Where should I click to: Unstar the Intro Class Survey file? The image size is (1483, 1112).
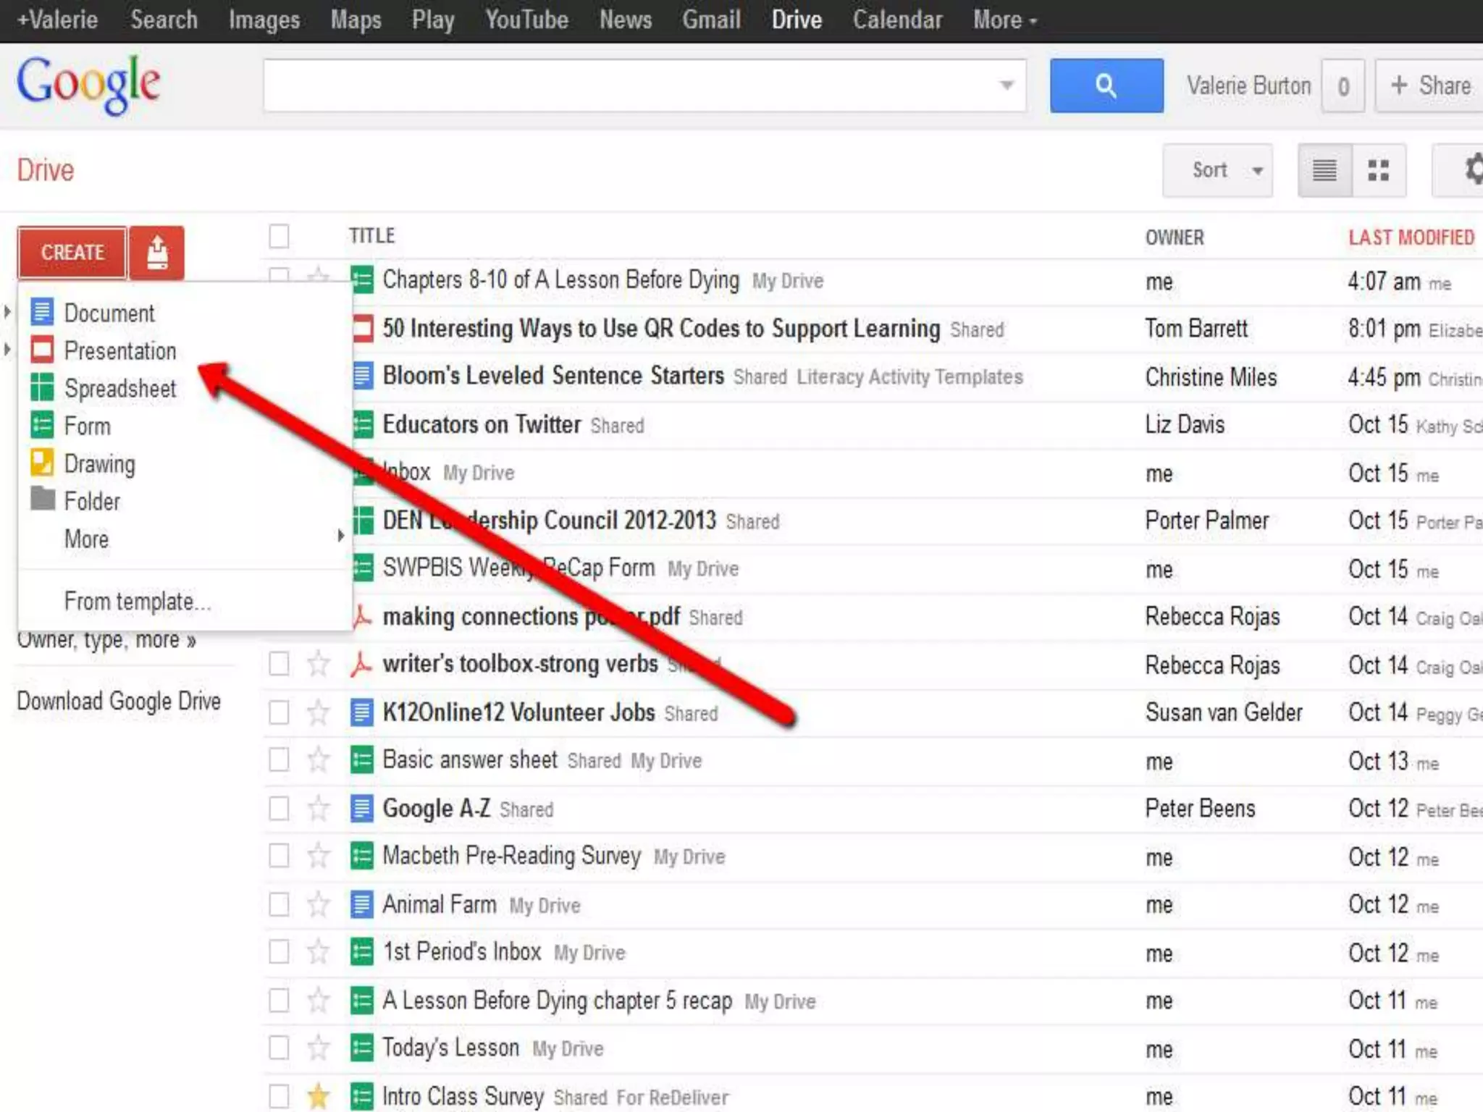tap(319, 1096)
